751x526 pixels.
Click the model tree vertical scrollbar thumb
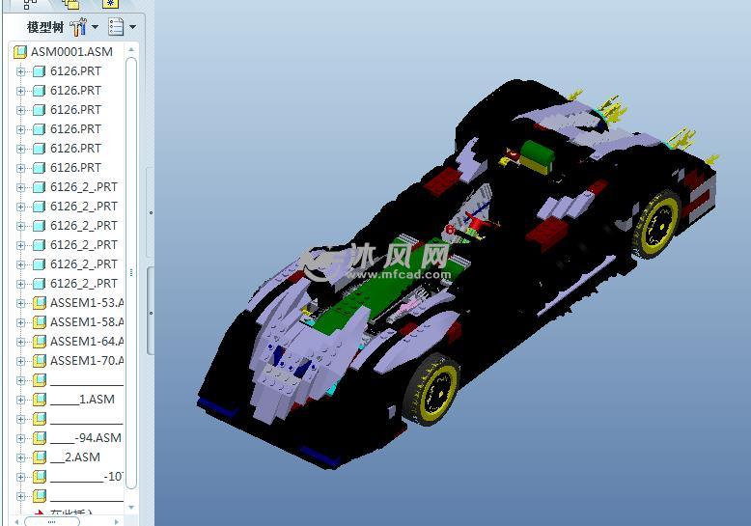[x=131, y=272]
